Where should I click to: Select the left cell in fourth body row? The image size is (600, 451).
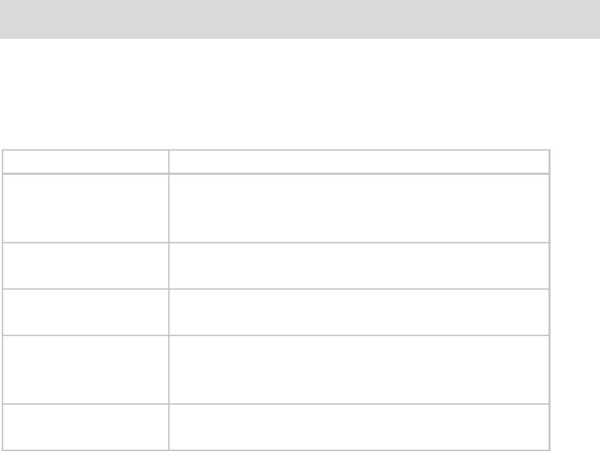tap(86, 370)
